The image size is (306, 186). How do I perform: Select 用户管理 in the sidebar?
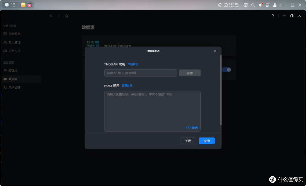click(21, 88)
